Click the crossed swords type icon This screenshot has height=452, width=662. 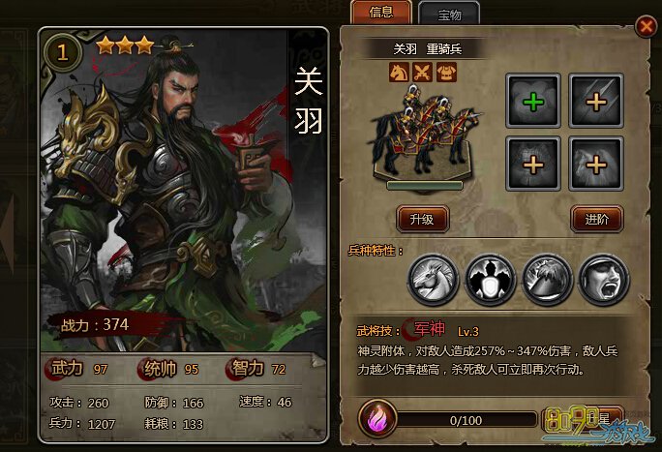point(423,73)
